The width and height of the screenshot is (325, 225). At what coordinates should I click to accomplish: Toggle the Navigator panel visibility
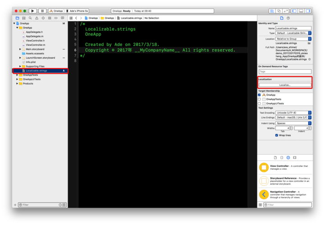(x=294, y=11)
